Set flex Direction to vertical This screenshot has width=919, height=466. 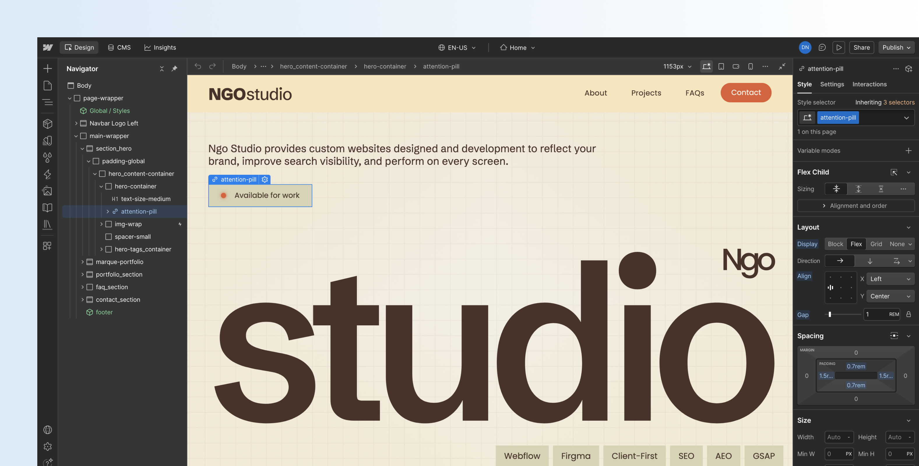pyautogui.click(x=870, y=261)
